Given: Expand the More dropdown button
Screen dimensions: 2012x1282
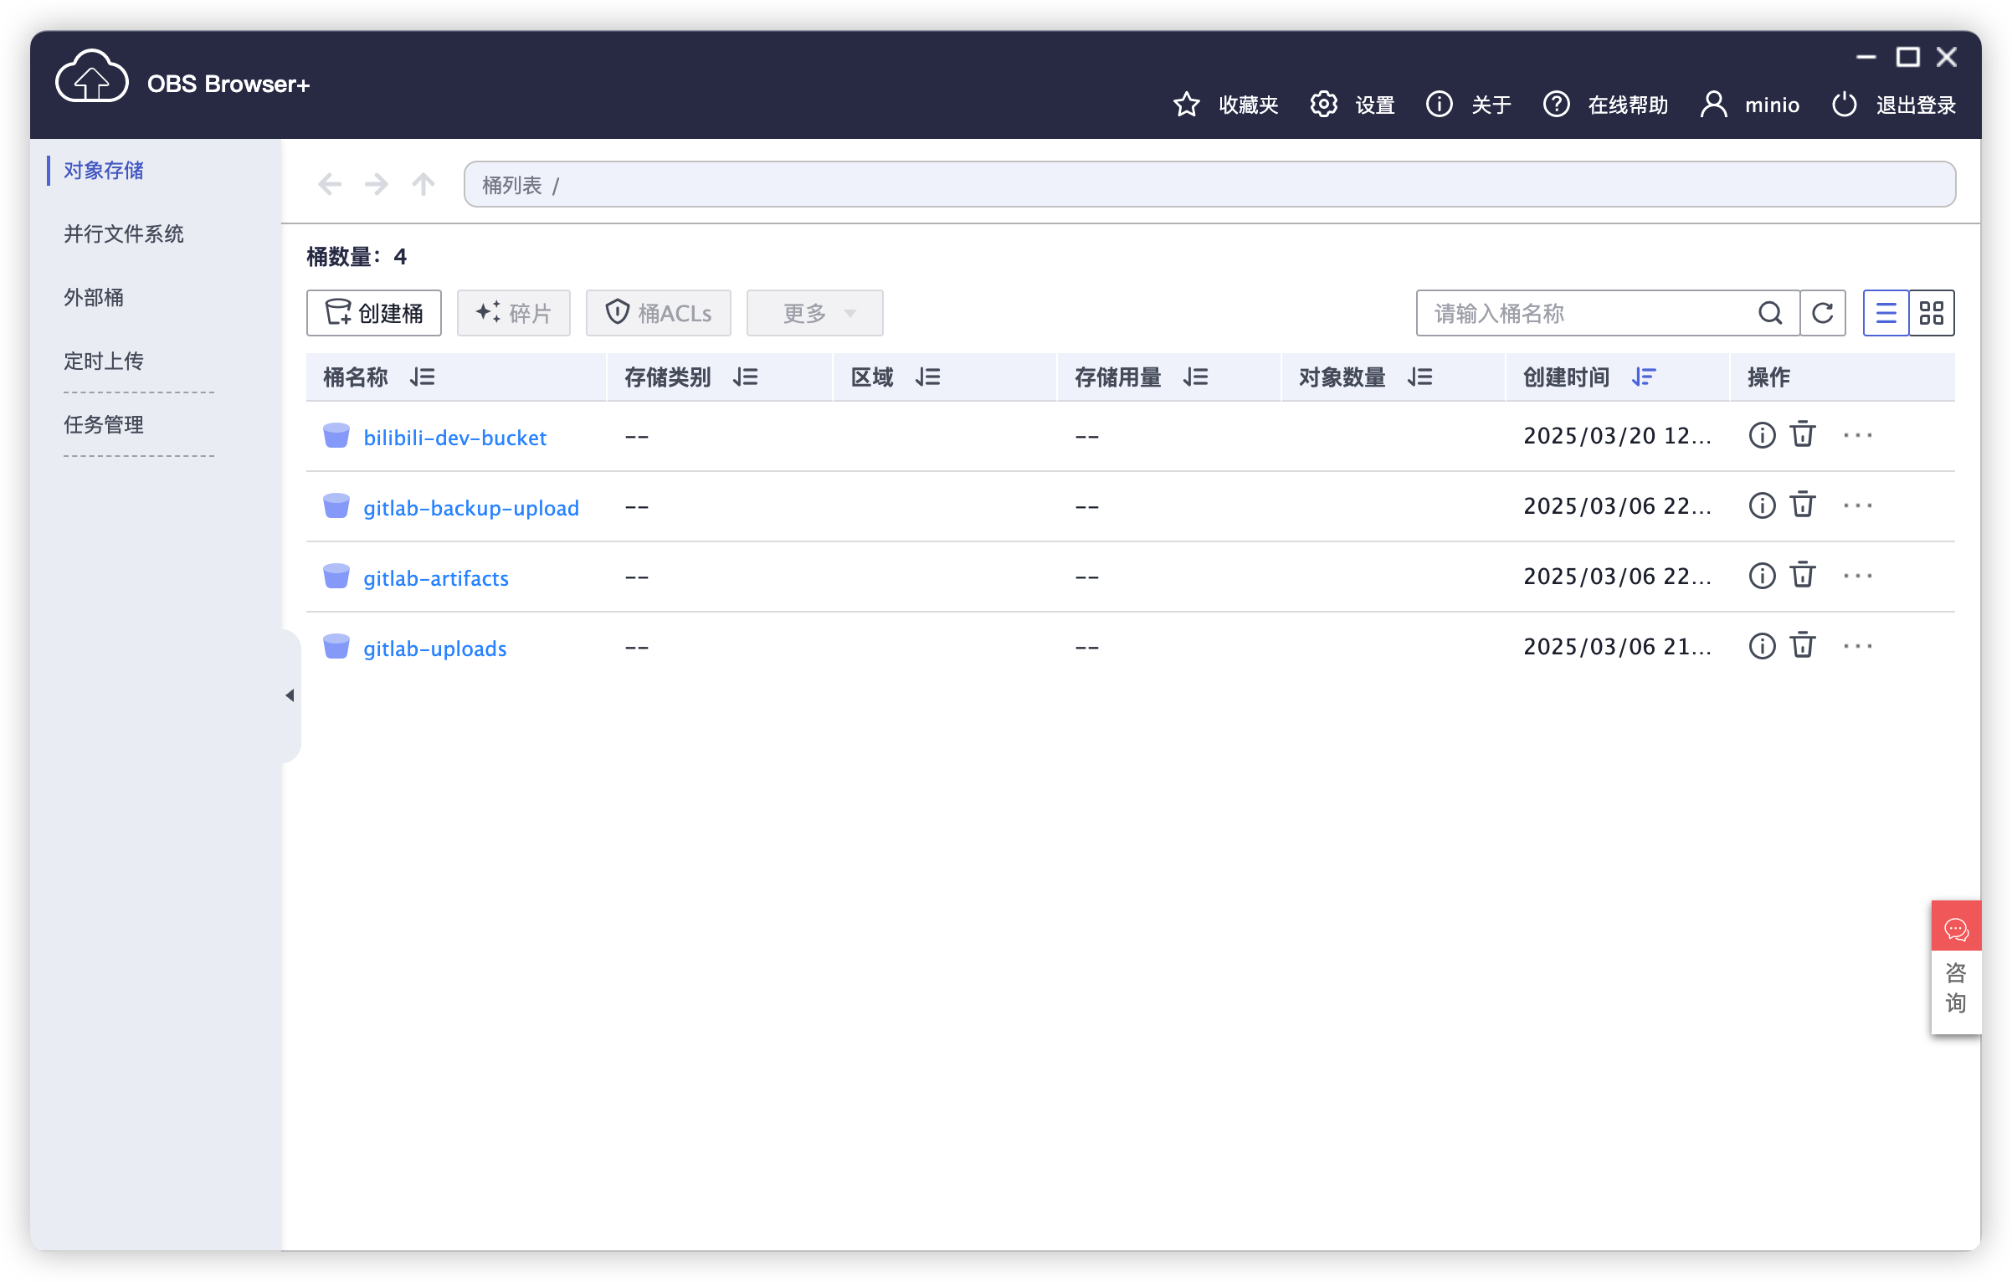Looking at the screenshot, I should pos(814,313).
